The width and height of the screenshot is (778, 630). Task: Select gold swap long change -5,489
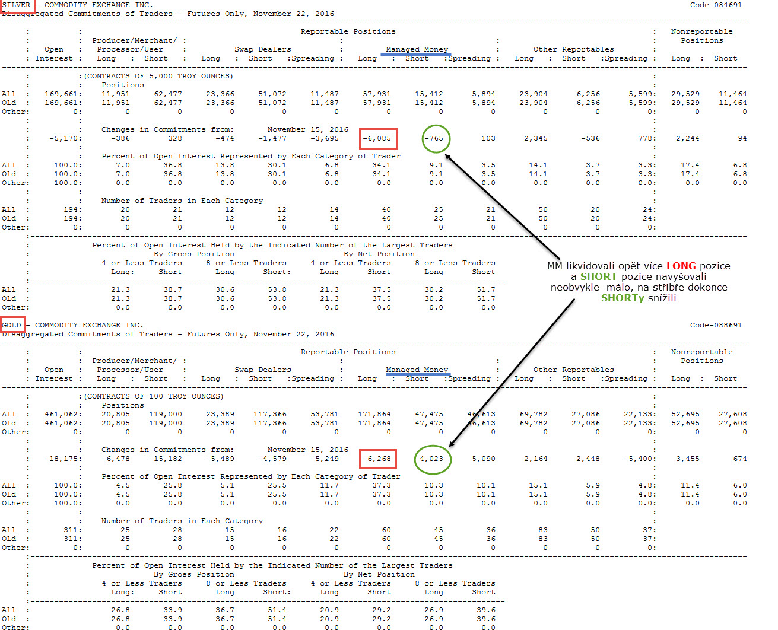point(220,459)
